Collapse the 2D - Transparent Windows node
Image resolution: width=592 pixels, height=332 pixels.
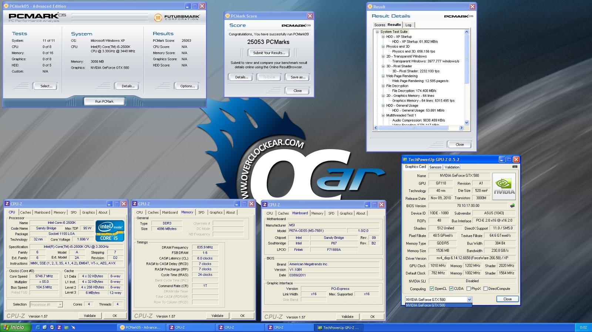pyautogui.click(x=383, y=57)
